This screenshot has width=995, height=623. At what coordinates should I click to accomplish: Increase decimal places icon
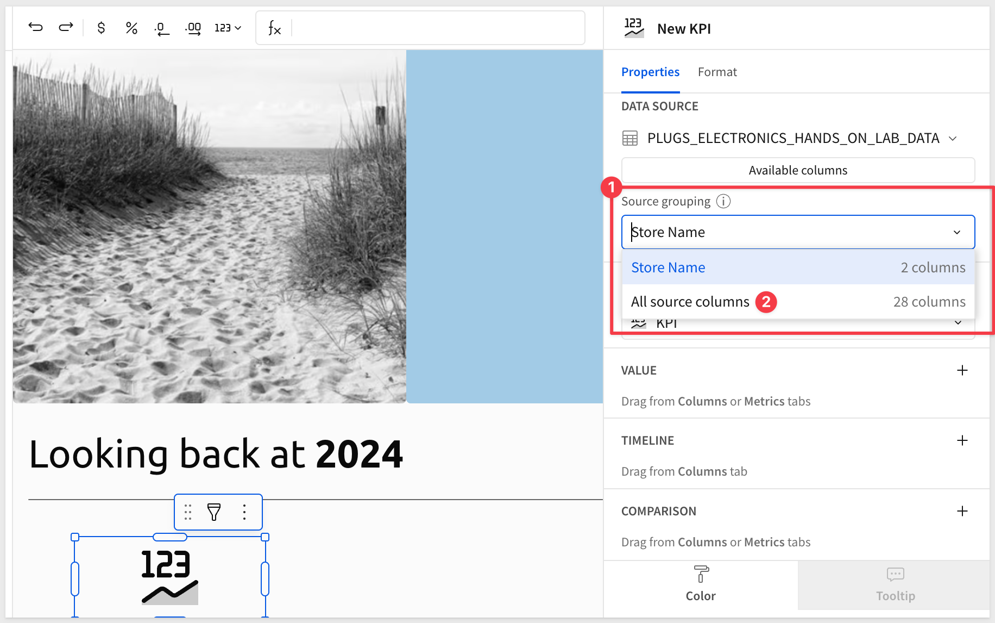point(193,28)
